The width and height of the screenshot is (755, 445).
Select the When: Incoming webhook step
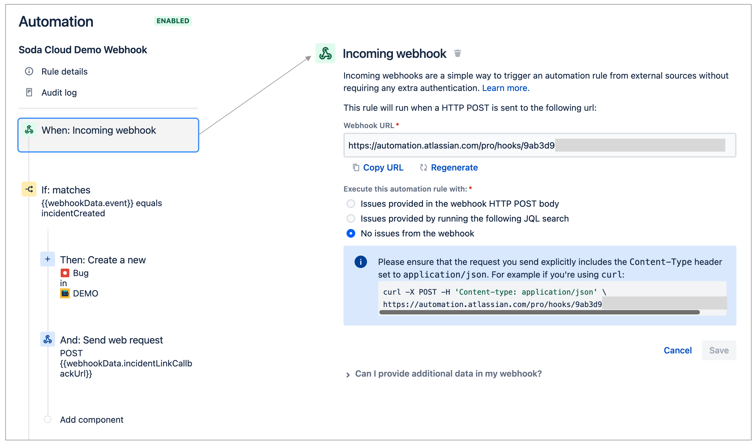108,135
